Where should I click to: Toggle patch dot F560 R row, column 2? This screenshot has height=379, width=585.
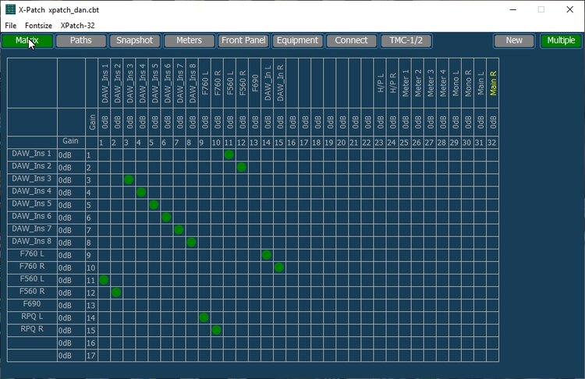pyautogui.click(x=116, y=292)
